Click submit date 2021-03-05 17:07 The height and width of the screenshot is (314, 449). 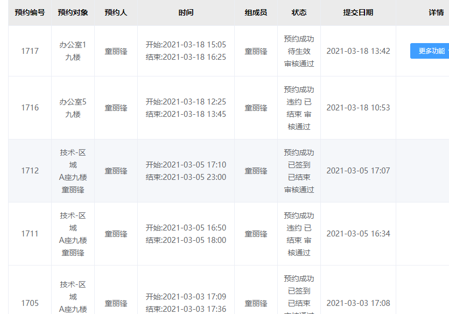pos(358,171)
